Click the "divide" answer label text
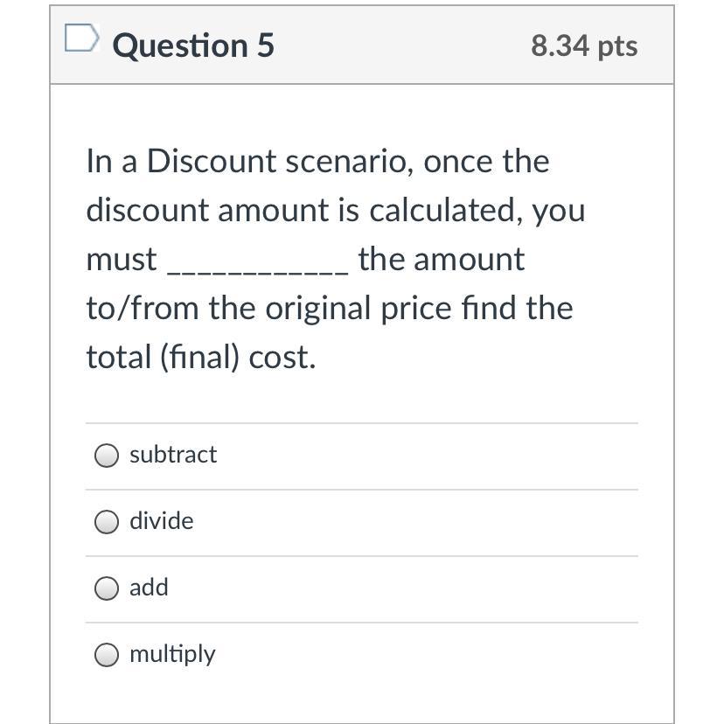Image resolution: width=724 pixels, height=724 pixels. click(x=162, y=521)
